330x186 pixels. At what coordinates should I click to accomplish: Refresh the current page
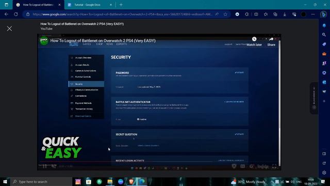pos(16,14)
